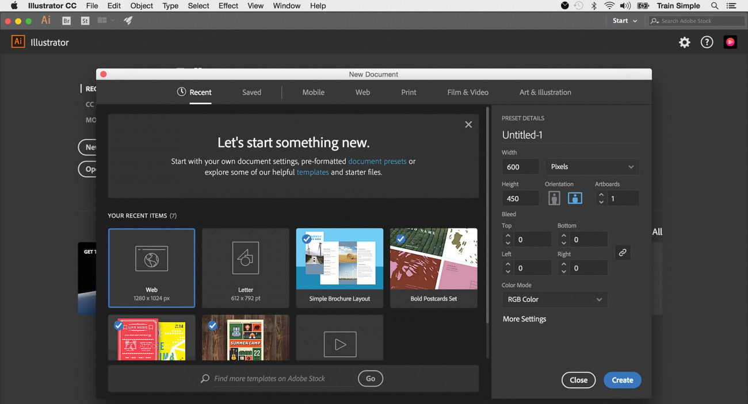Click the GPU performance rocket icon
This screenshot has width=748, height=404.
pyautogui.click(x=128, y=21)
